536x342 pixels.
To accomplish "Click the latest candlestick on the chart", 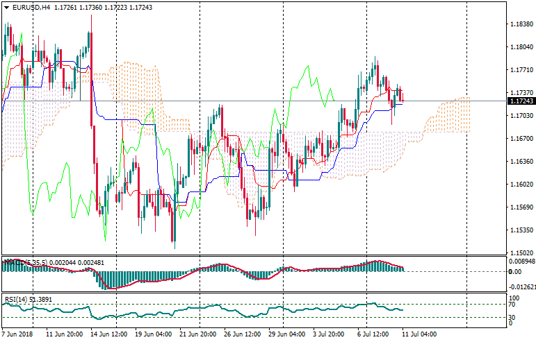I will [403, 96].
